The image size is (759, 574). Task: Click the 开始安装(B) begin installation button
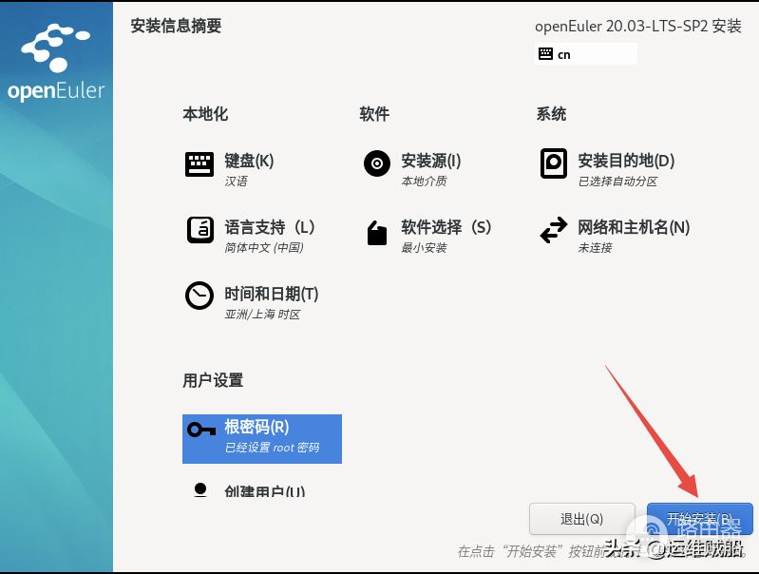point(699,519)
